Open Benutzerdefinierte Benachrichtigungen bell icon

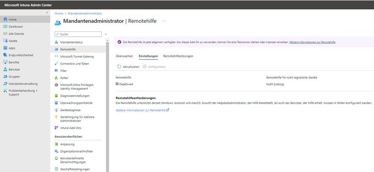[56, 158]
